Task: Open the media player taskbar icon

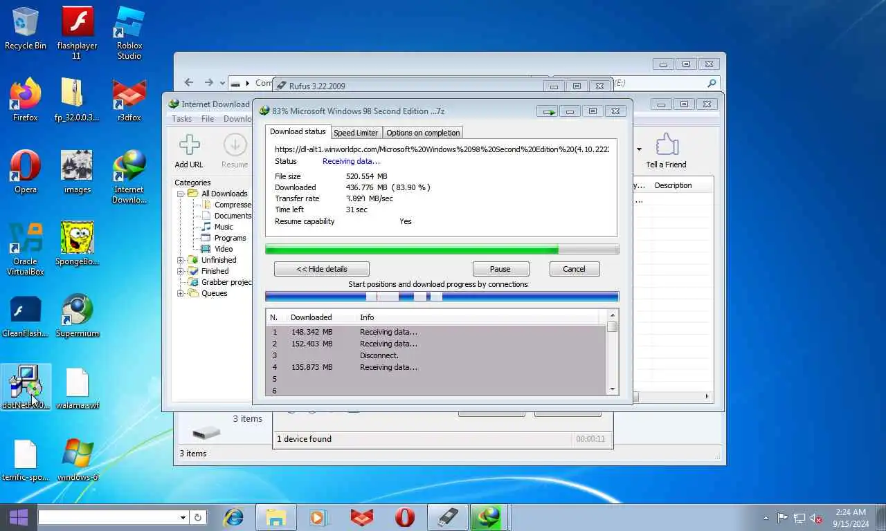Action: (x=318, y=517)
